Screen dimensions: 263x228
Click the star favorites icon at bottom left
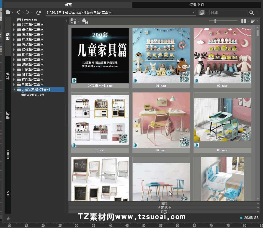tap(8, 218)
